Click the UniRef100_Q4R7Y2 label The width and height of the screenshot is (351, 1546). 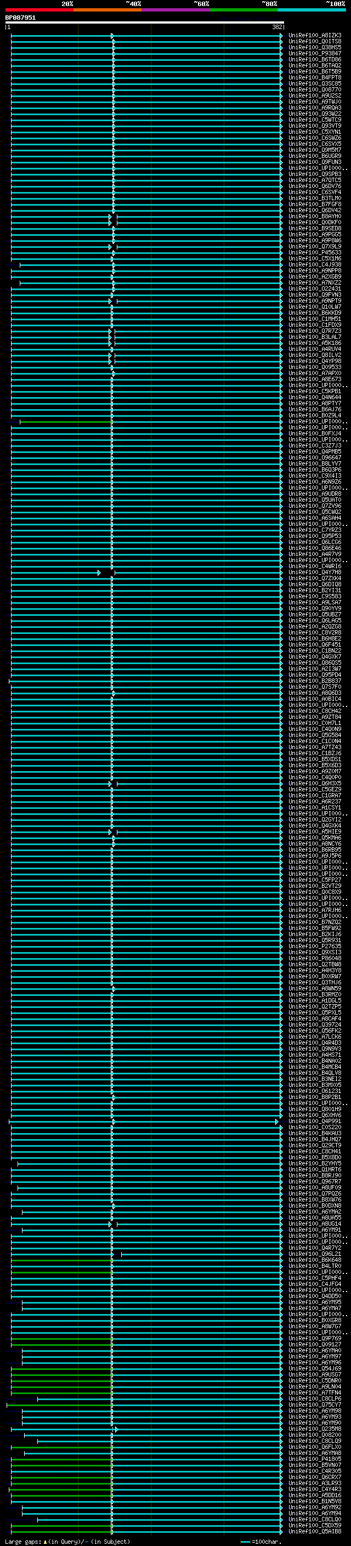(315, 1248)
